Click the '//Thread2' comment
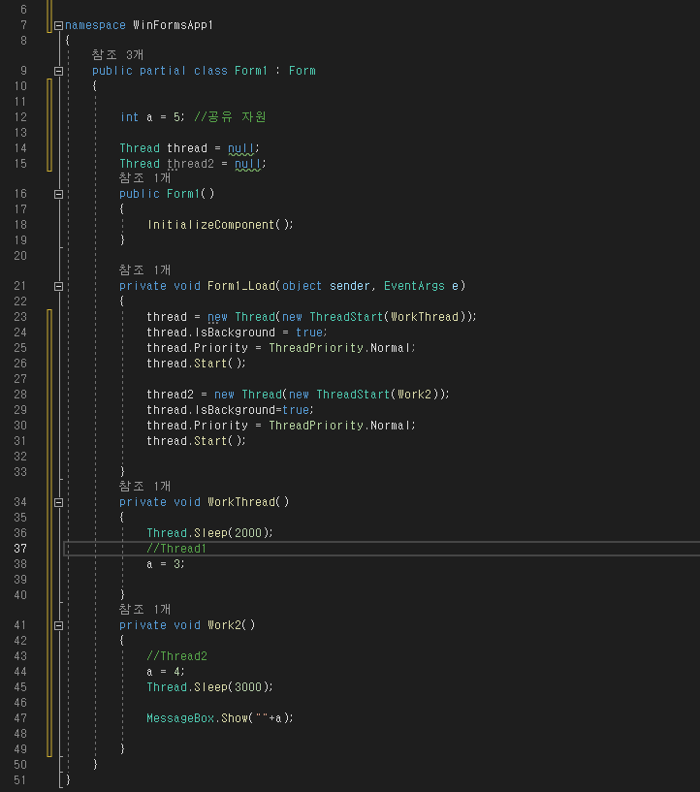Viewport: 700px width, 792px height. tap(176, 656)
